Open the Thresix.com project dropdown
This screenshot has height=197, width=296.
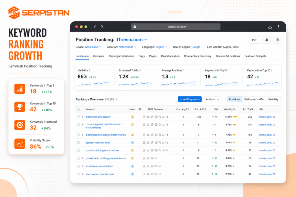coord(132,40)
